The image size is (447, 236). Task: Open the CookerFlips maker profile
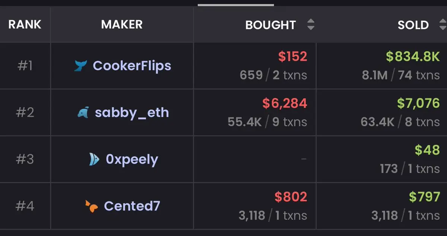(132, 66)
